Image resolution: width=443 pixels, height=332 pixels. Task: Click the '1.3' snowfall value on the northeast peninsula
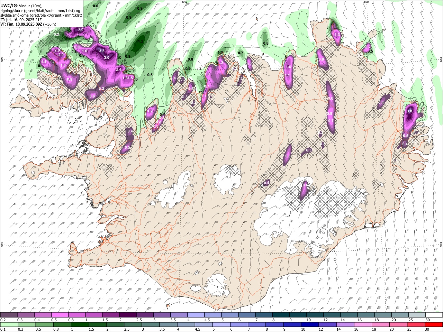[337, 35]
